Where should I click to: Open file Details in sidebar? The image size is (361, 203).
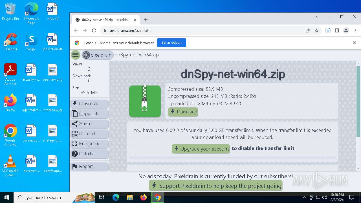click(x=89, y=154)
